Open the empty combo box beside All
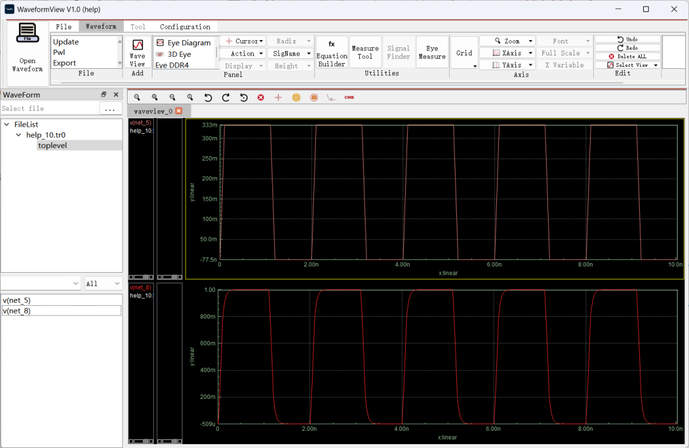689x448 pixels. (x=40, y=284)
